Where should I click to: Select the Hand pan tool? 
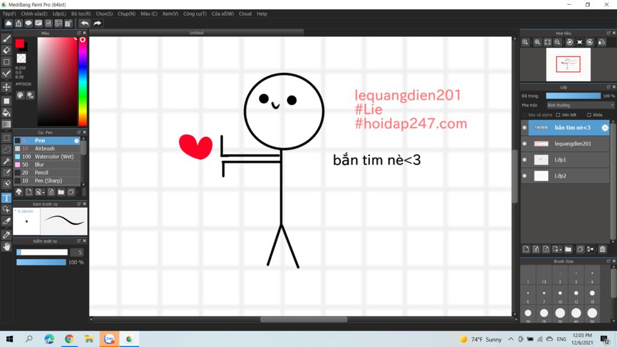click(6, 246)
